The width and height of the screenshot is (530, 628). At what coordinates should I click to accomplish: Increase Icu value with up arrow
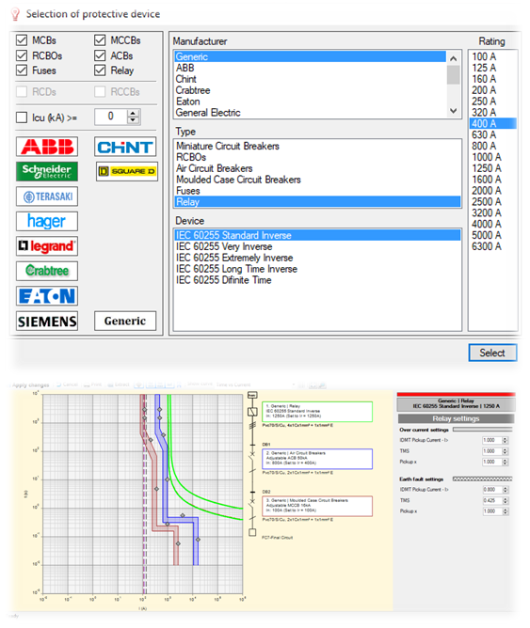(133, 114)
